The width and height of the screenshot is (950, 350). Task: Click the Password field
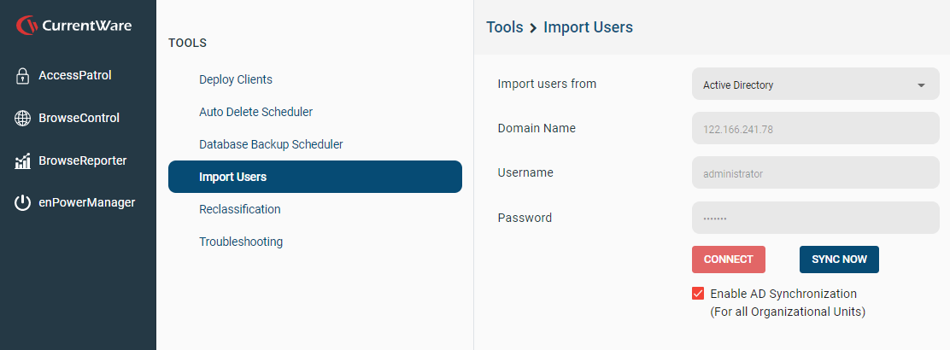(x=816, y=218)
